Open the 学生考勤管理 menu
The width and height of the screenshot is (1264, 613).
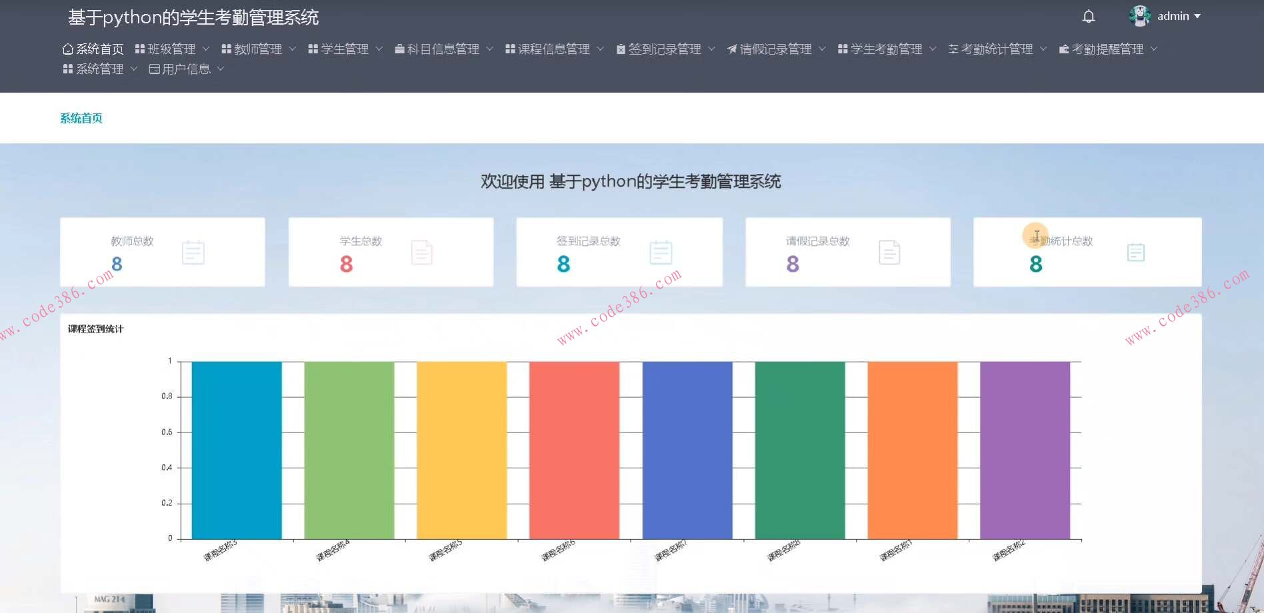click(x=887, y=48)
